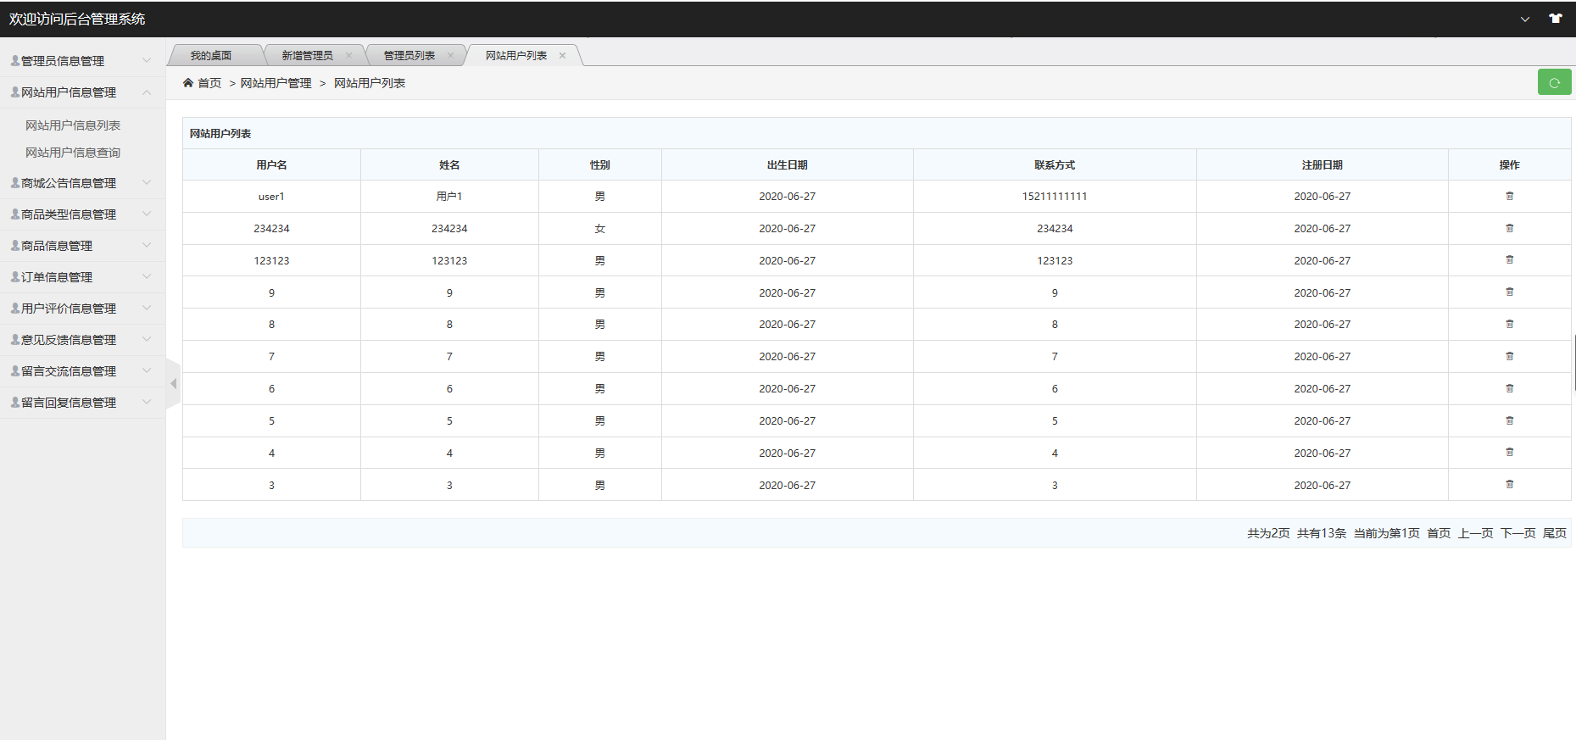Click 首页 breadcrumb link

tap(209, 83)
